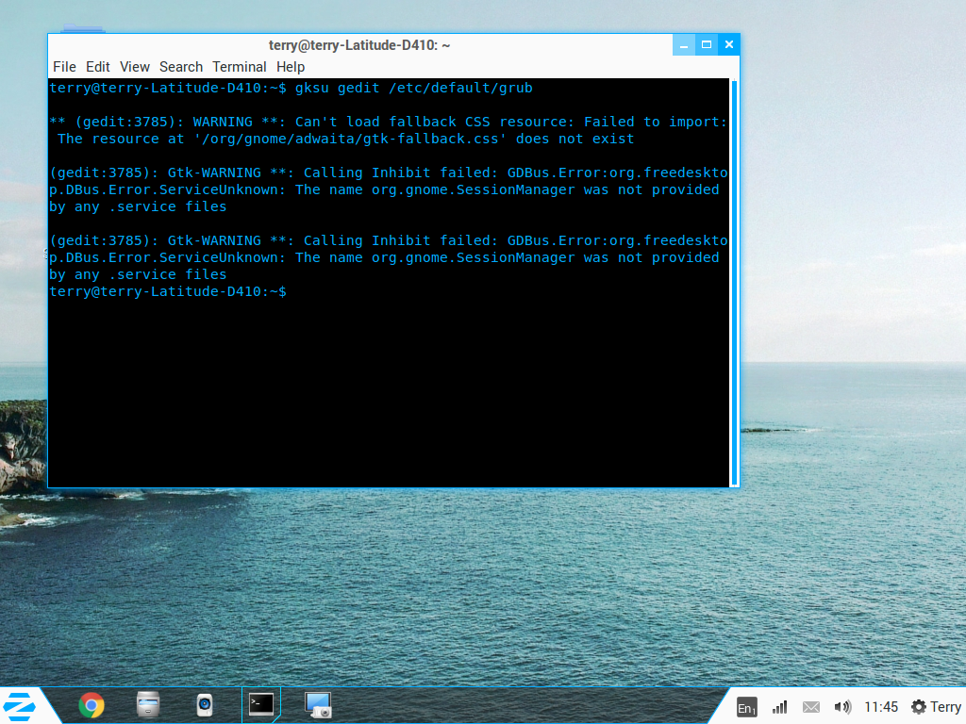Switch to the Terminal taskbar item
The width and height of the screenshot is (966, 724).
[261, 704]
